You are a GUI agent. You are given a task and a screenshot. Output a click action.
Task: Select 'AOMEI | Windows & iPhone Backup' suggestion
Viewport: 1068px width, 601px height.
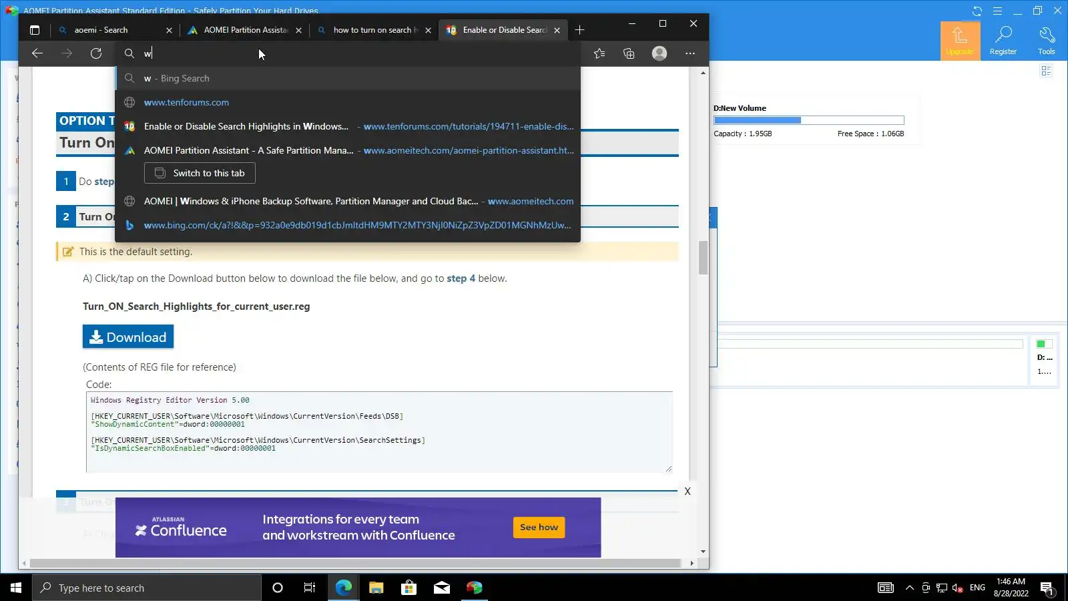point(348,201)
